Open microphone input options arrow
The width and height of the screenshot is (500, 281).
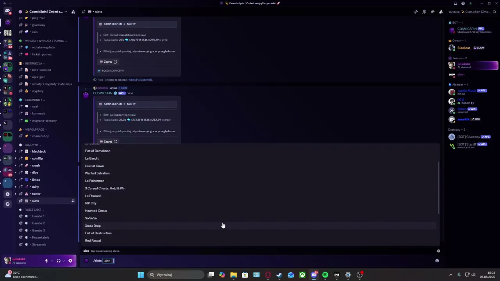pos(52,261)
